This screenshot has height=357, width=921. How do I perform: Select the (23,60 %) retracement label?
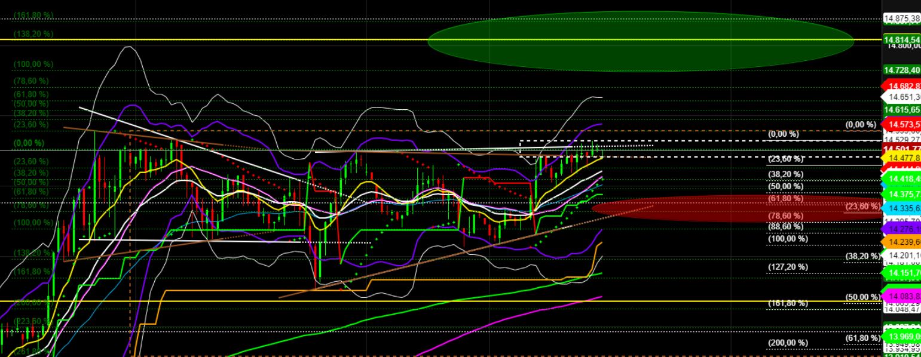coord(787,159)
